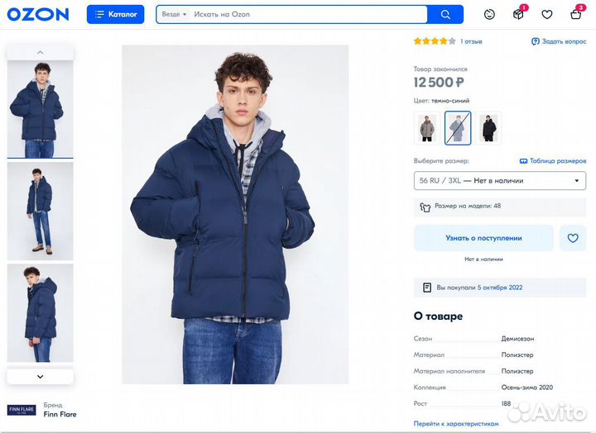The image size is (596, 433).
Task: Open "Таблица размеров" link
Action: pyautogui.click(x=553, y=160)
